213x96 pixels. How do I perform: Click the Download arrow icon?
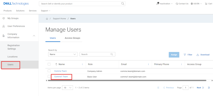click(x=198, y=55)
